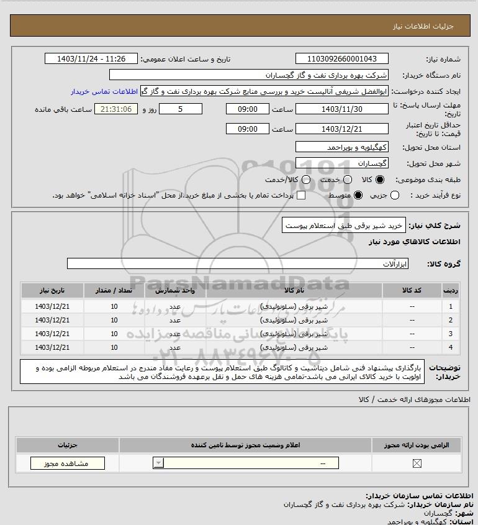Click the تاریخ نیاز column header
478x525 pixels.
[52, 290]
